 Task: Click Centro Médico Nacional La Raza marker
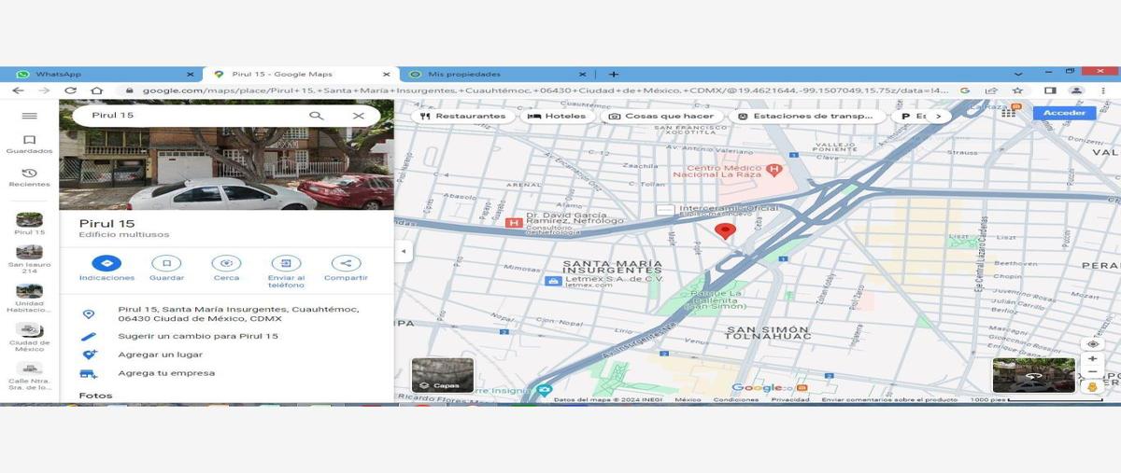point(773,170)
